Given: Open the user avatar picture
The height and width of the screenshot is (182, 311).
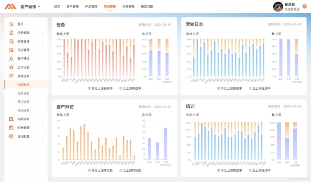Looking at the screenshot, I should [x=278, y=7].
